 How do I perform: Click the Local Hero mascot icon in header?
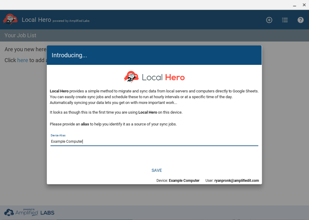tap(10, 19)
